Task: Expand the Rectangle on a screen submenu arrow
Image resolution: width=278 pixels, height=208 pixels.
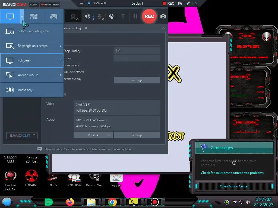Action: [x=61, y=46]
